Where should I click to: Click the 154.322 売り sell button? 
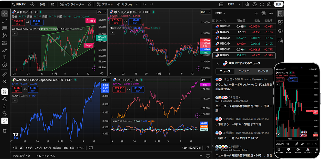tap(18, 22)
